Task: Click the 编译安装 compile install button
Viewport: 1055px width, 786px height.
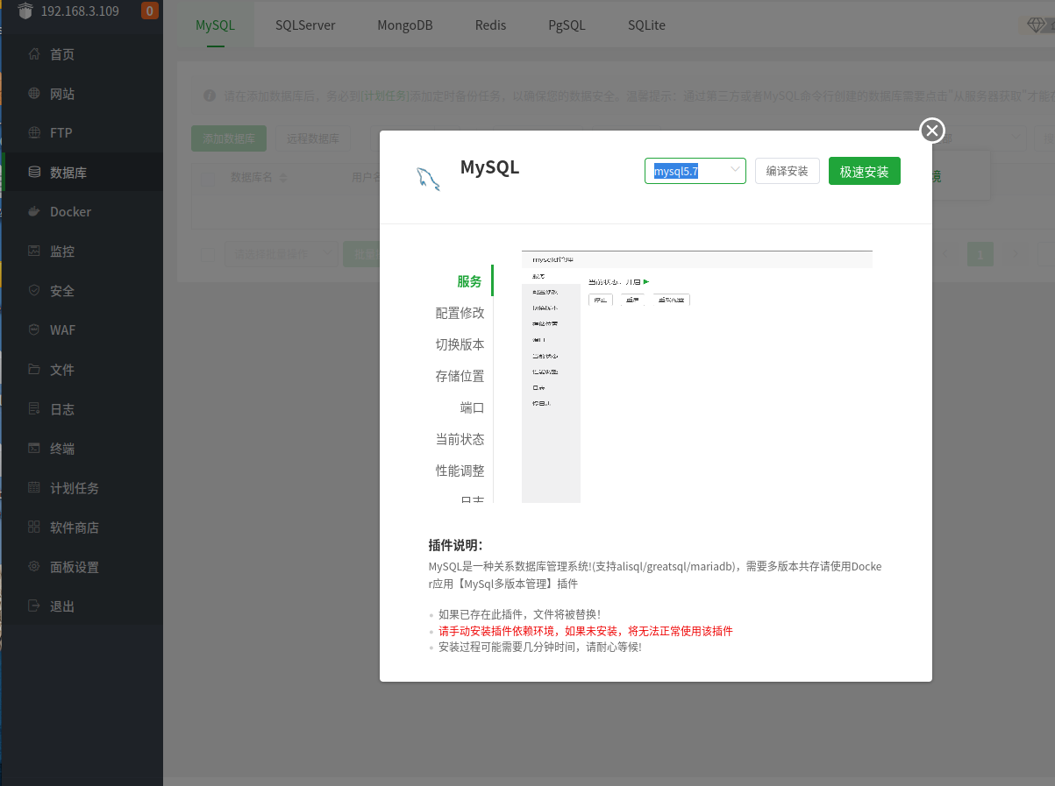Action: (788, 171)
